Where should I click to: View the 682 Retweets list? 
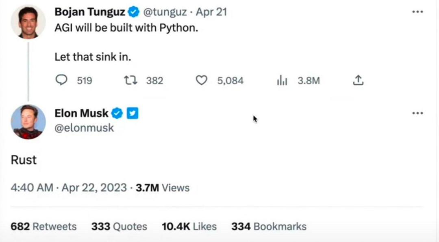point(43,226)
